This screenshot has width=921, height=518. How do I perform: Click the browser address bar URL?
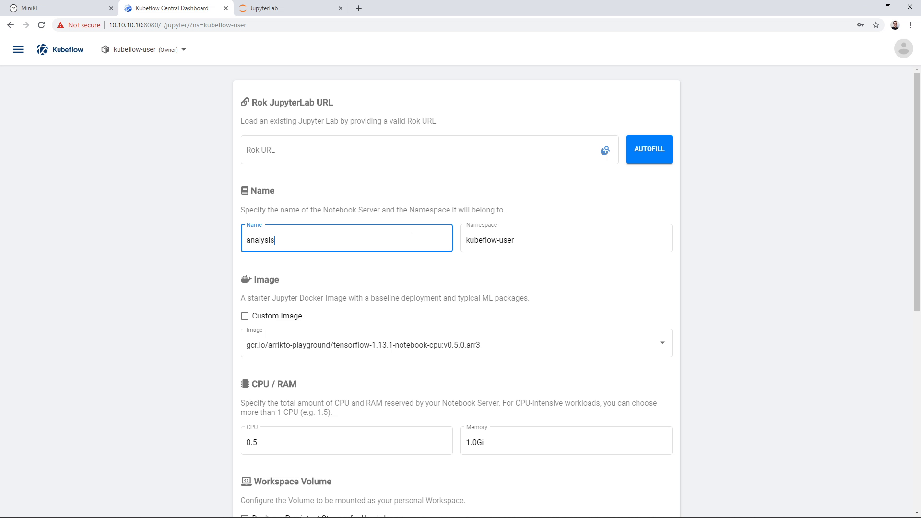pyautogui.click(x=177, y=25)
